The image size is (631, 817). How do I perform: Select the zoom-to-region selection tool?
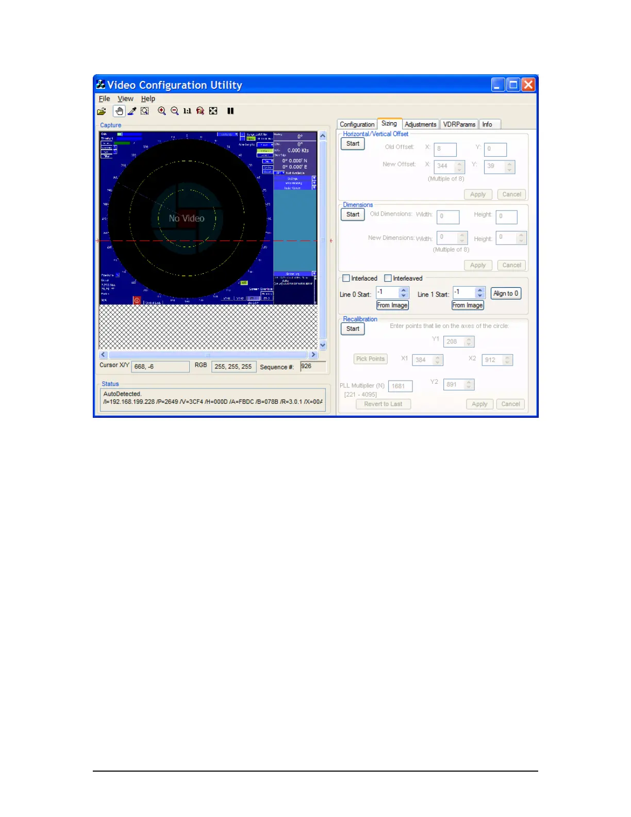coord(145,111)
